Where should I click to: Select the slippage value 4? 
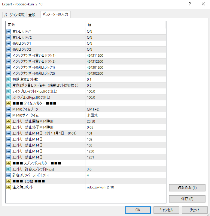coord(126,175)
